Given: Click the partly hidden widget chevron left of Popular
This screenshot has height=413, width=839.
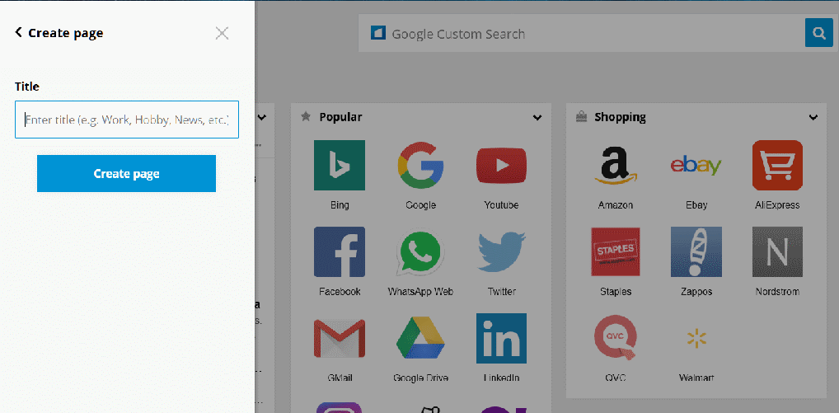Looking at the screenshot, I should point(262,118).
